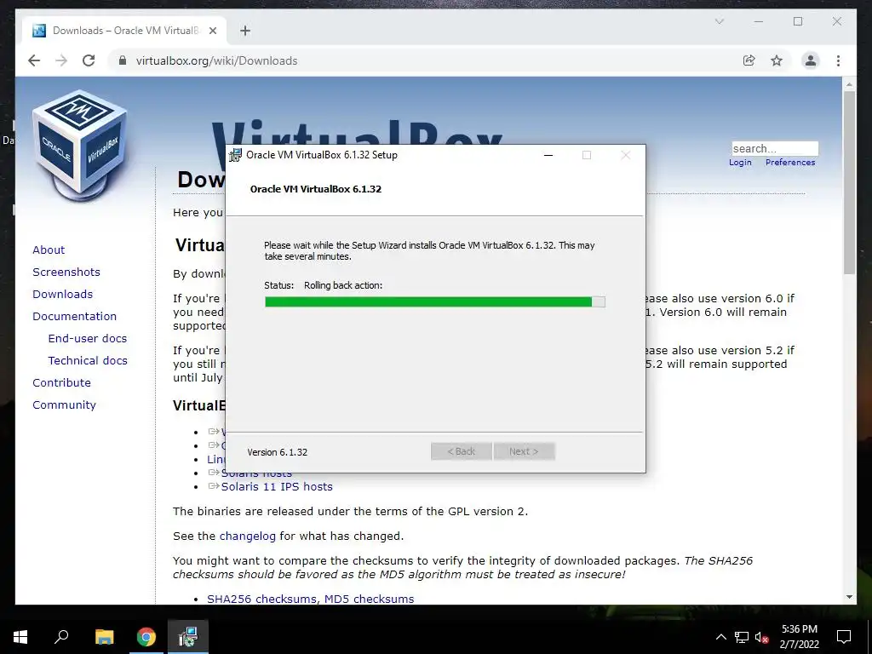This screenshot has width=872, height=654.
Task: Click the page vertical scrollbar thumb
Action: (849, 182)
